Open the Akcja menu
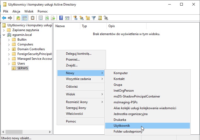 tap(16, 11)
